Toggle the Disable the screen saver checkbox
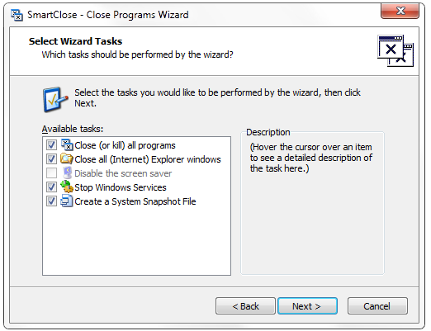Image resolution: width=431 pixels, height=331 pixels. [51, 173]
